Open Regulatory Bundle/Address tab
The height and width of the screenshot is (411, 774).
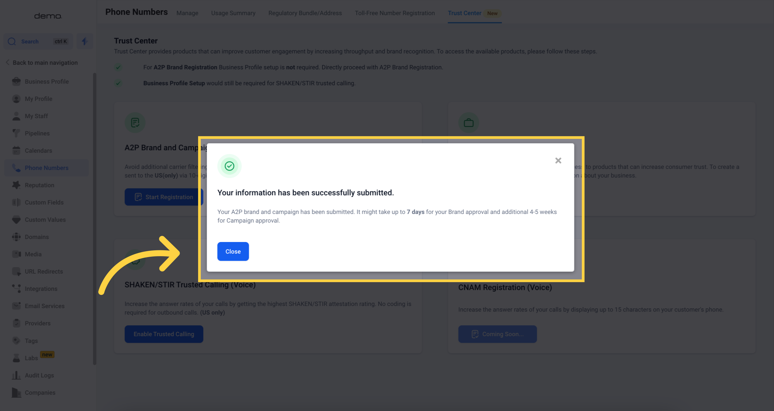[305, 13]
